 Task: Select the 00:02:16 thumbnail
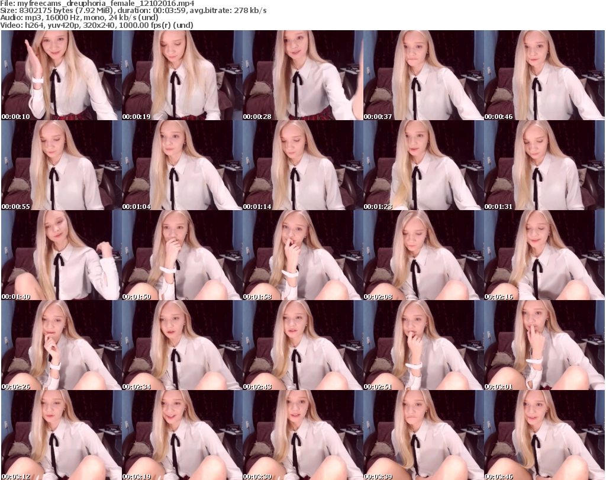click(543, 255)
